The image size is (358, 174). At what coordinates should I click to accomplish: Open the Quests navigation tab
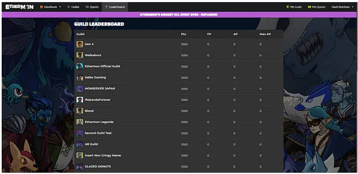(92, 7)
